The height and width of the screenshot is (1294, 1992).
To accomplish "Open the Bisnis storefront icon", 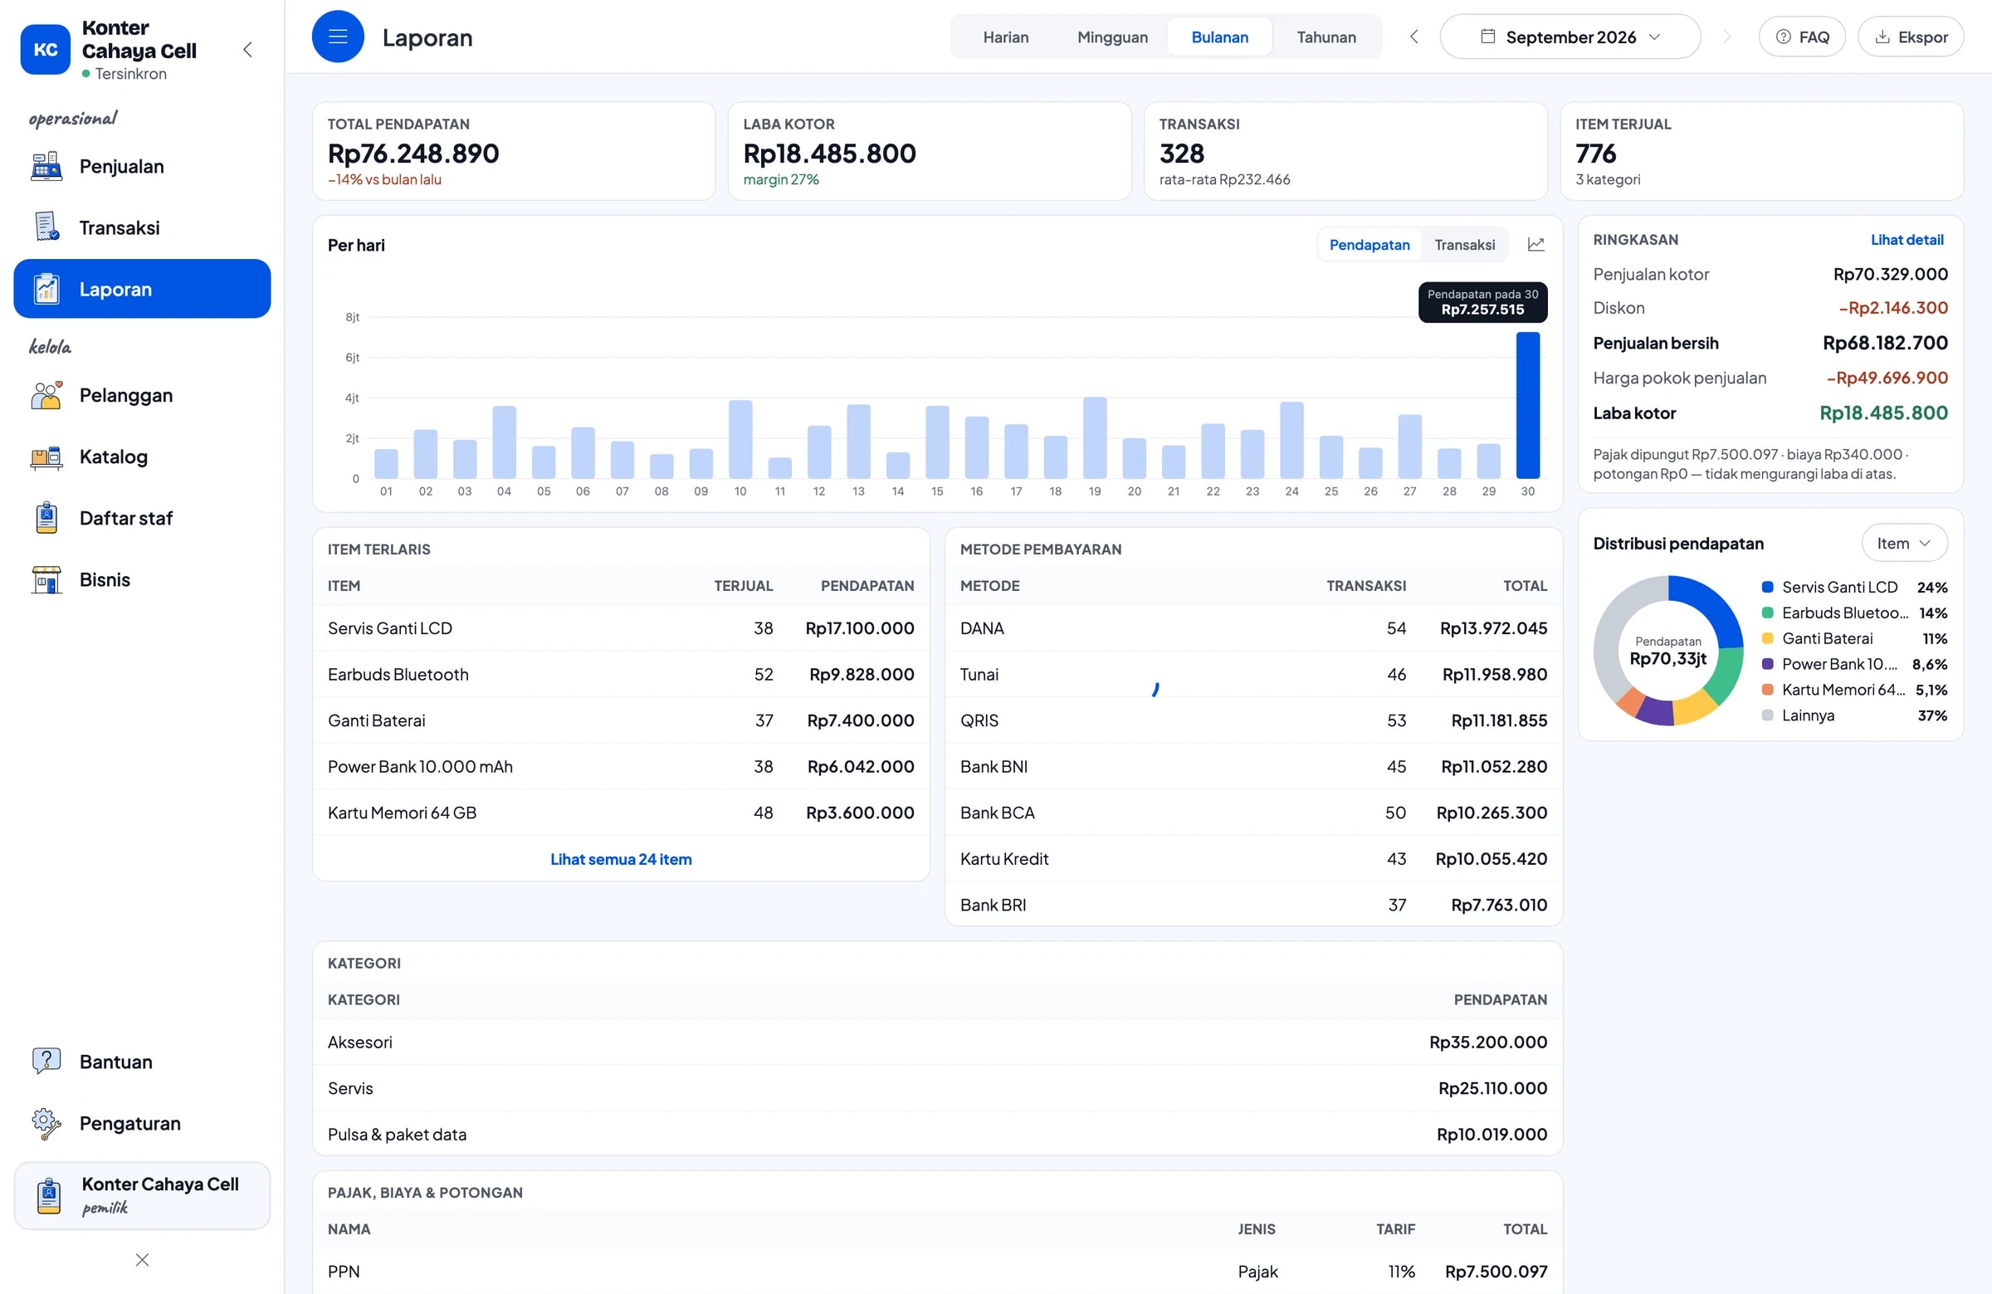I will [x=46, y=579].
